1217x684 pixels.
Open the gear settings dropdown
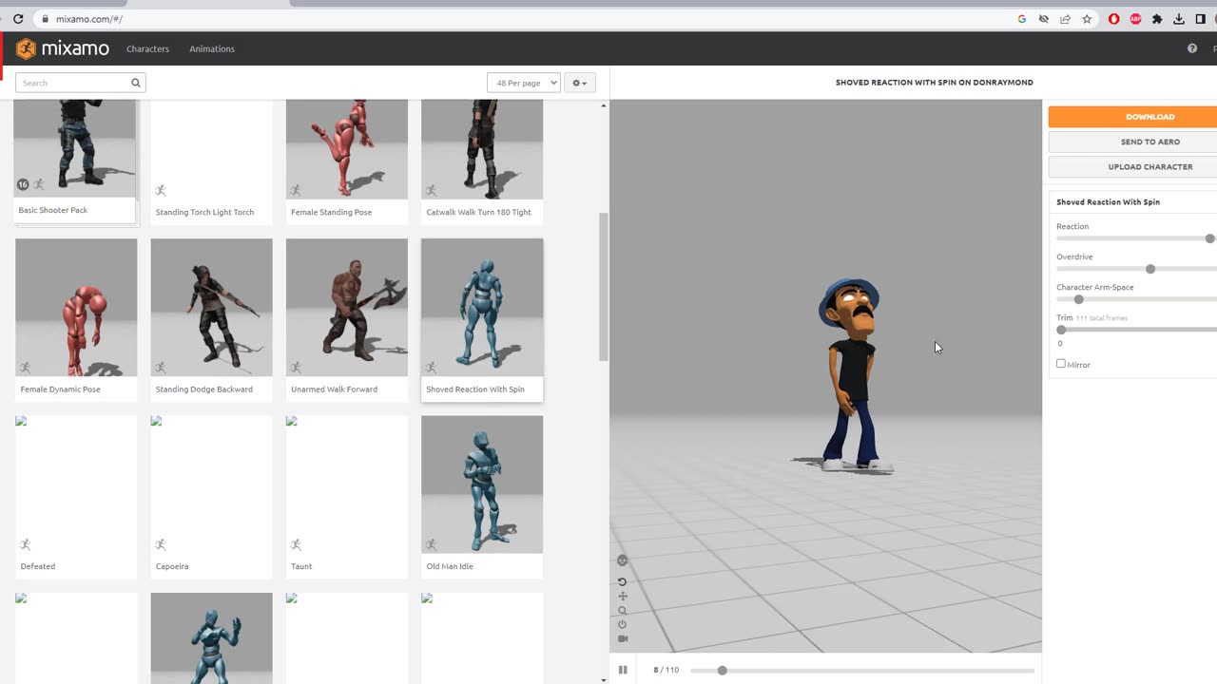[x=579, y=83]
